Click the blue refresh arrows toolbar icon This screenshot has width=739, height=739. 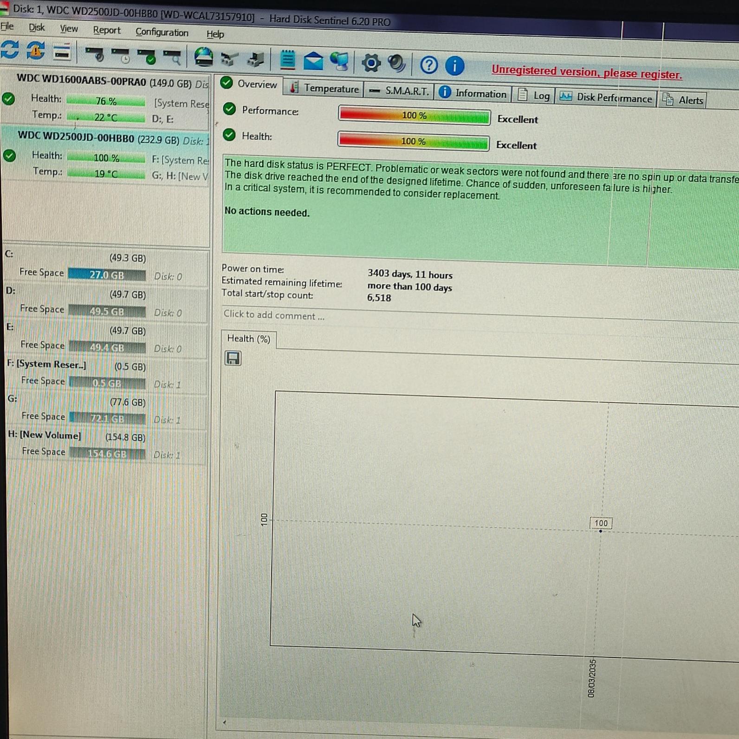click(10, 50)
